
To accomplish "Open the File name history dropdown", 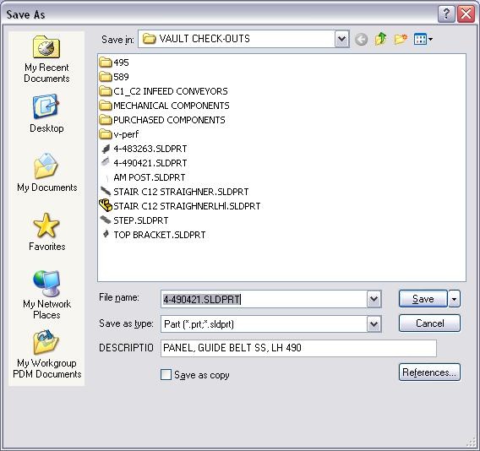I will 374,299.
